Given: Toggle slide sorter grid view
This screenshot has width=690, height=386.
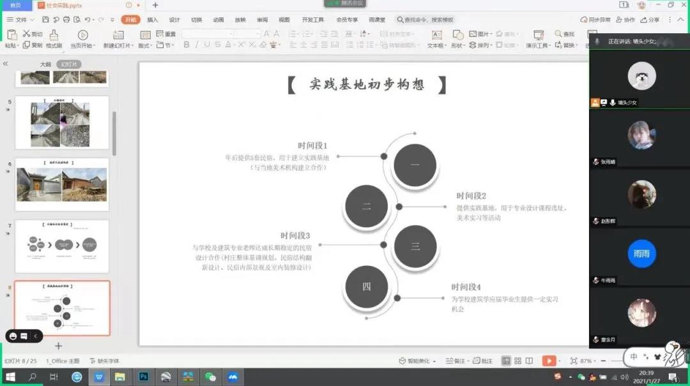Looking at the screenshot, I should click(x=517, y=361).
